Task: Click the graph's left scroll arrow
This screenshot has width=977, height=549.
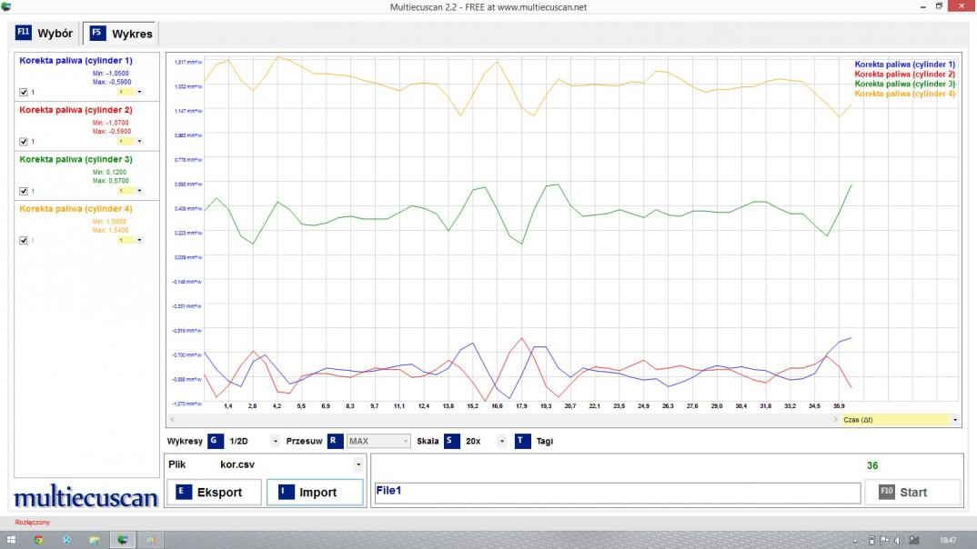Action: click(173, 420)
